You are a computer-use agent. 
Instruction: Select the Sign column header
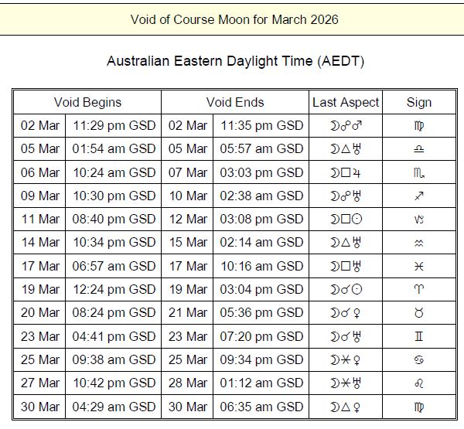pyautogui.click(x=418, y=102)
